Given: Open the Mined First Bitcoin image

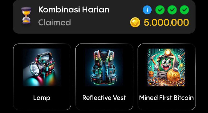Looking at the screenshot, I should pyautogui.click(x=166, y=67).
